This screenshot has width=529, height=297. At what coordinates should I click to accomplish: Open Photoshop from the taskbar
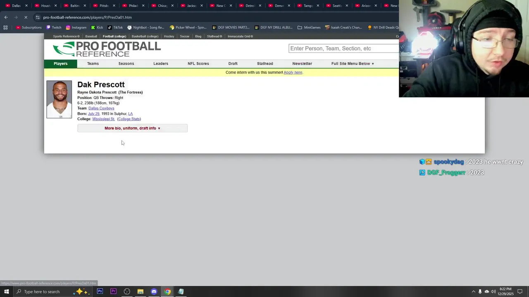click(100, 292)
